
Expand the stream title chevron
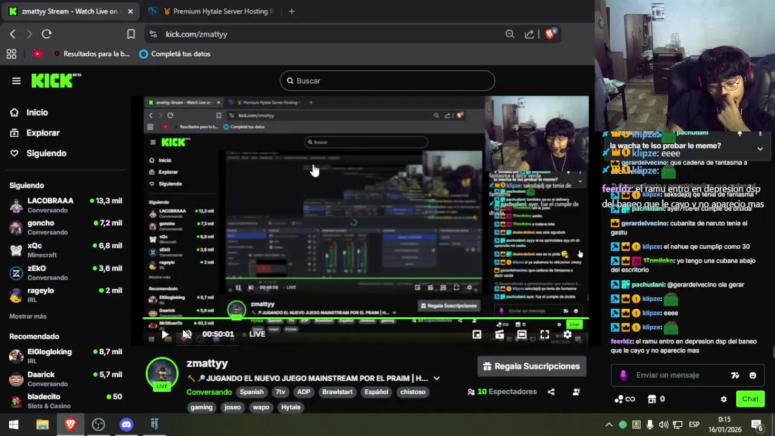(437, 378)
